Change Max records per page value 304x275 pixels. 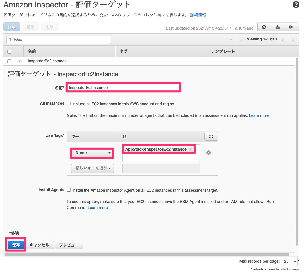(289, 261)
